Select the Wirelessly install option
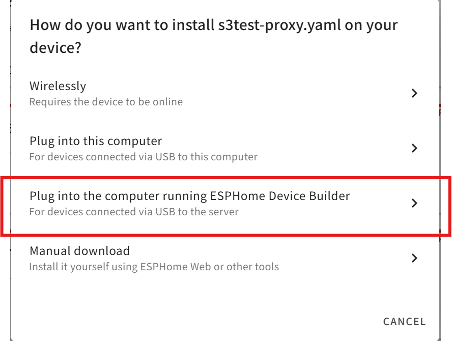 pos(204,93)
